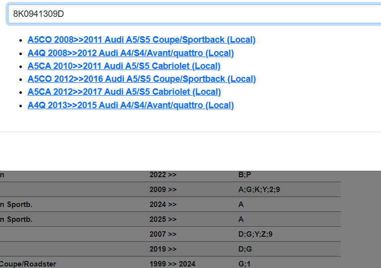Select the 2024 >> year cell
Screen dimensions: 381x268
[x=163, y=204]
